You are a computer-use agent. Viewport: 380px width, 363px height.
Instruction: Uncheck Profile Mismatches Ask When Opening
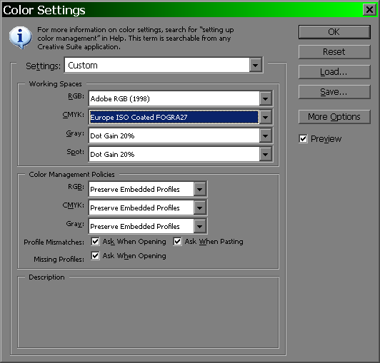click(95, 242)
